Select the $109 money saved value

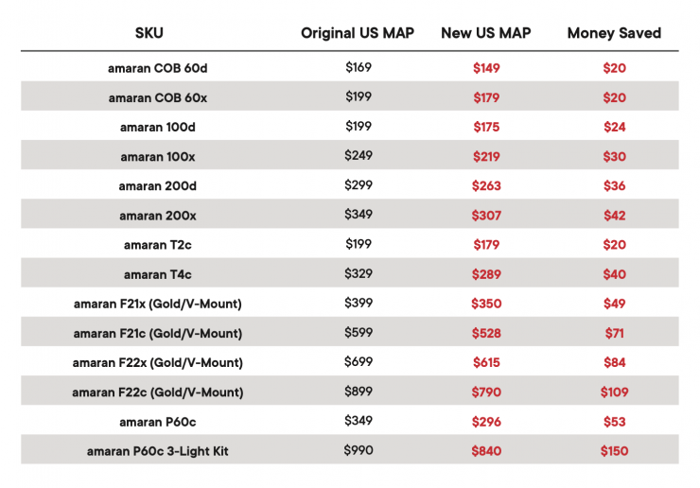point(614,392)
